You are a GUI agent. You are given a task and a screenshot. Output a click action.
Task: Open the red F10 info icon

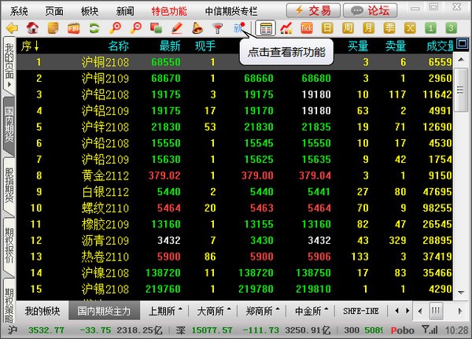(73, 28)
